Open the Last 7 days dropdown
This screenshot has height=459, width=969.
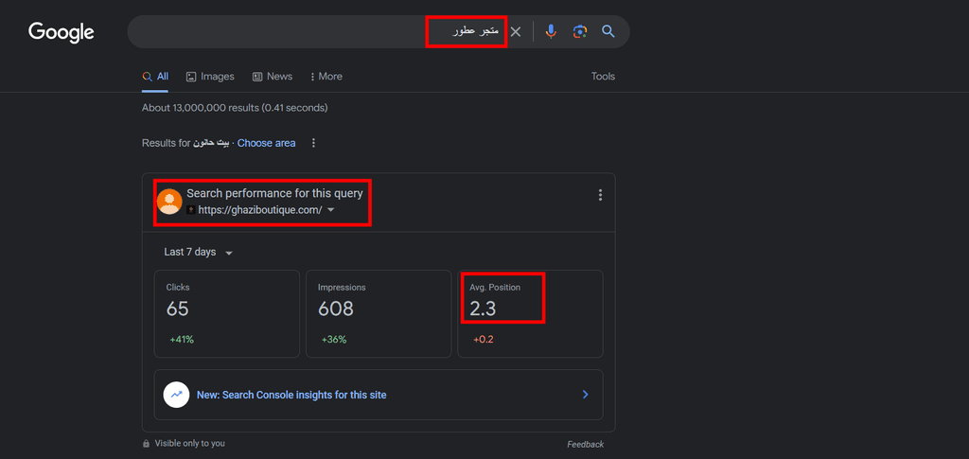pos(199,253)
